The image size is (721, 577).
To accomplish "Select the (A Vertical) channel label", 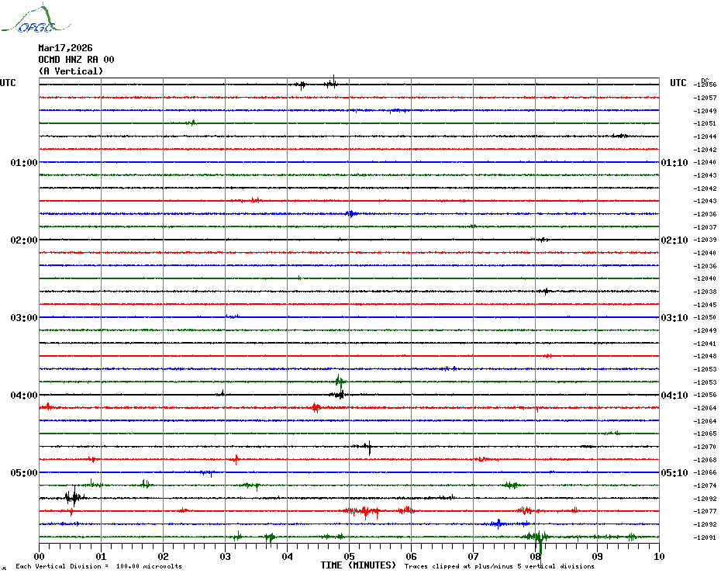I will pos(71,71).
